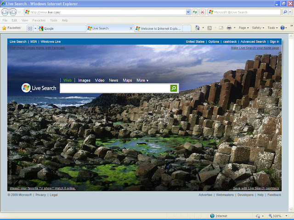This screenshot has height=220, width=294.
Task: Select the Live Search tab
Action: (x=108, y=28)
